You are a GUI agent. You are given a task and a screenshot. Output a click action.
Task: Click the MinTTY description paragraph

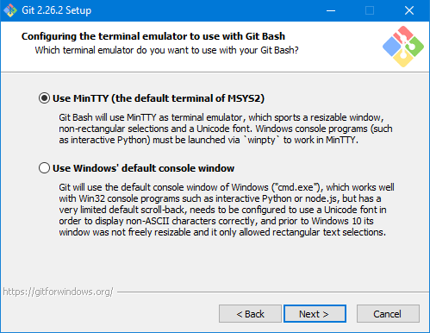[226, 129]
